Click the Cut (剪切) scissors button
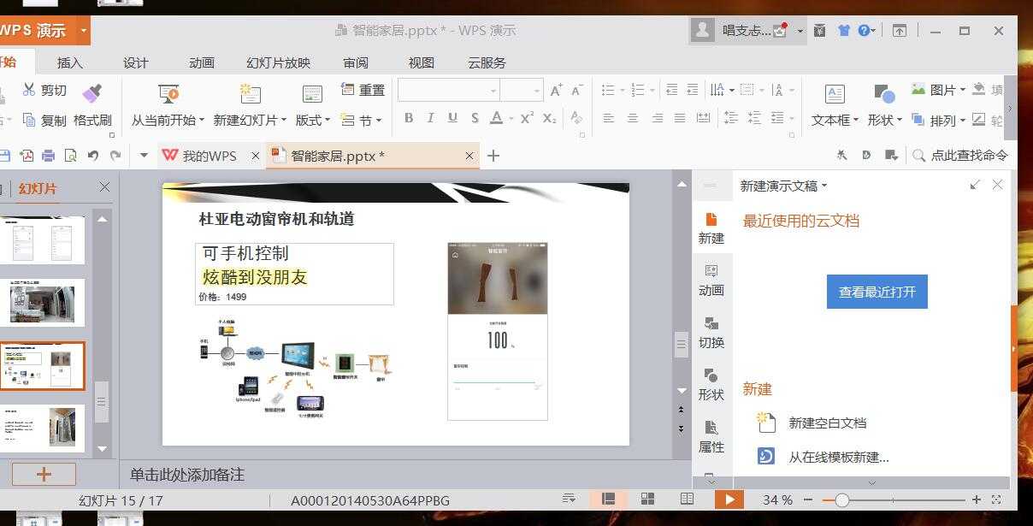This screenshot has width=1033, height=526. tap(44, 90)
